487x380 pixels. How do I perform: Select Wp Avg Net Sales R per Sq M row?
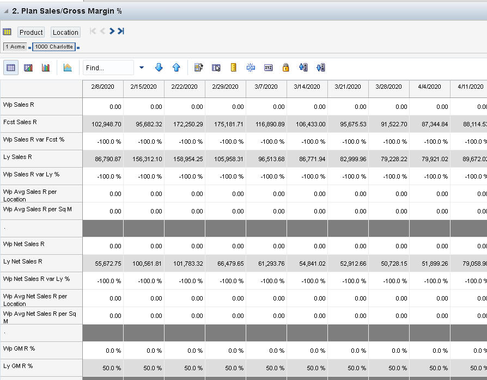coord(41,316)
